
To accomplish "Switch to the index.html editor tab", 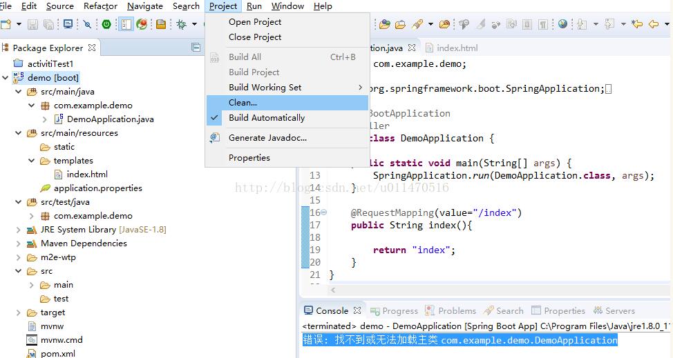I will [x=456, y=48].
